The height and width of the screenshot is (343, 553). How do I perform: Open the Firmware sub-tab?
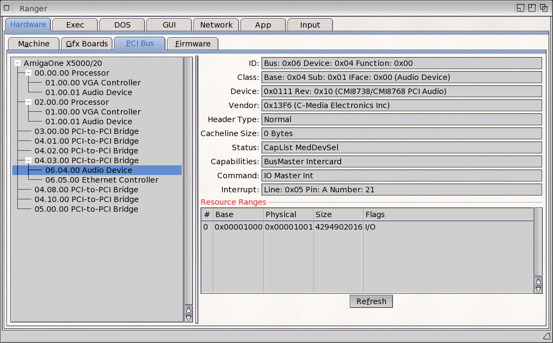[x=192, y=44]
